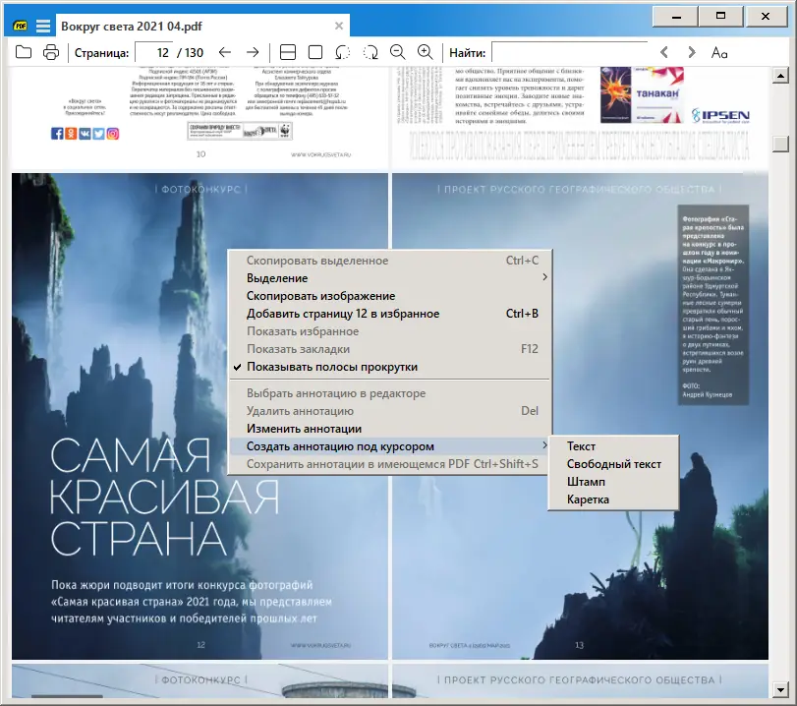The height and width of the screenshot is (706, 797).
Task: Choose Скопировать изображение
Action: [x=389, y=296]
